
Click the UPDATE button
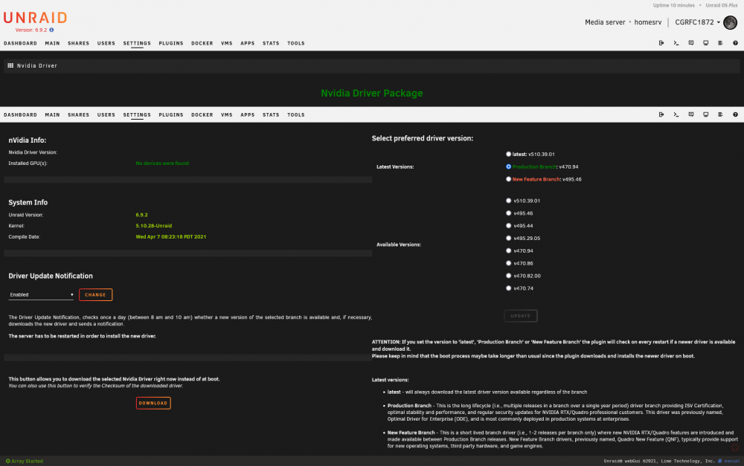(x=521, y=316)
